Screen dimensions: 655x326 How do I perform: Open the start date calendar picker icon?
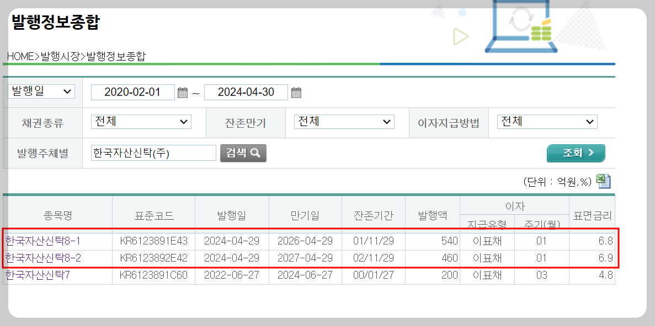point(183,92)
